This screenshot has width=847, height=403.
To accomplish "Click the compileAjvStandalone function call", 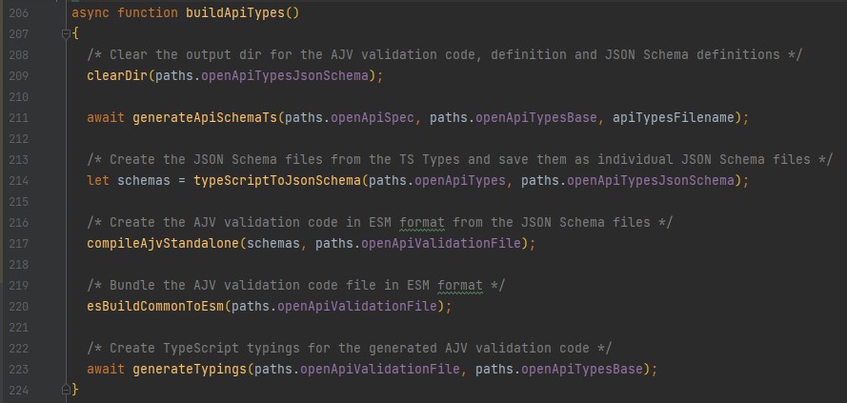I will point(163,244).
